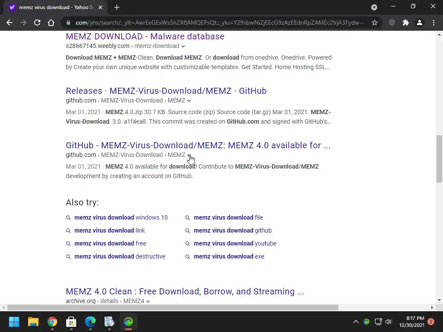Expand the MEMZ 4.0 GitHub result options arrow
The width and height of the screenshot is (443, 332).
click(x=189, y=155)
